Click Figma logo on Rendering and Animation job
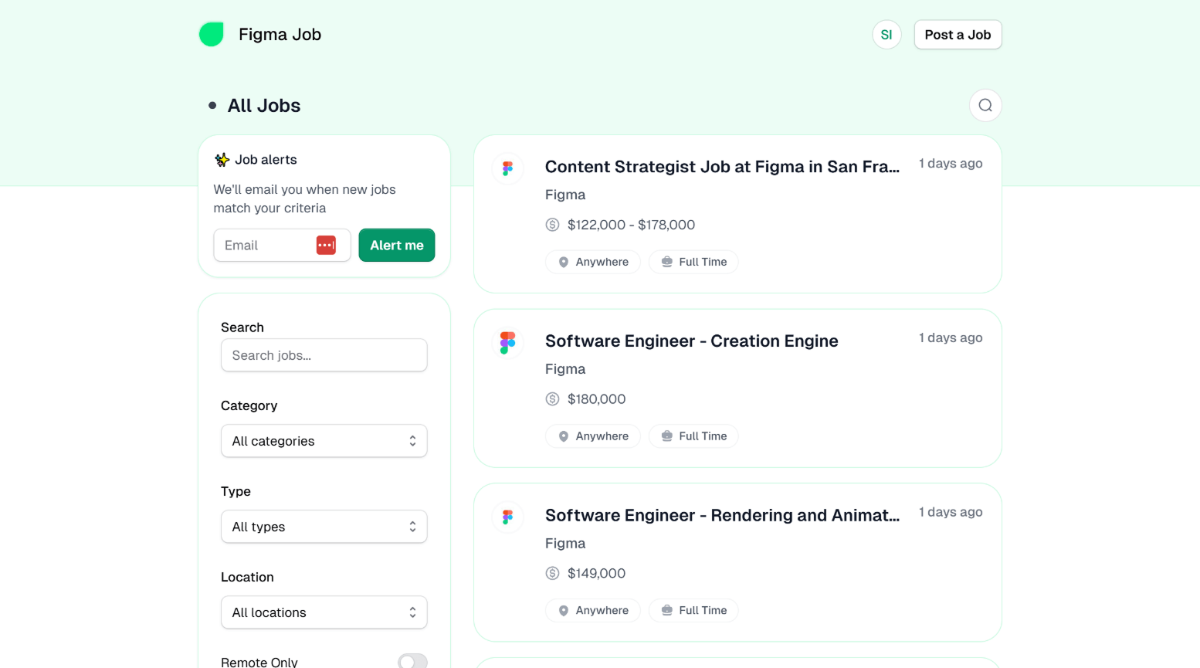Viewport: 1200px width, 668px height. point(507,517)
